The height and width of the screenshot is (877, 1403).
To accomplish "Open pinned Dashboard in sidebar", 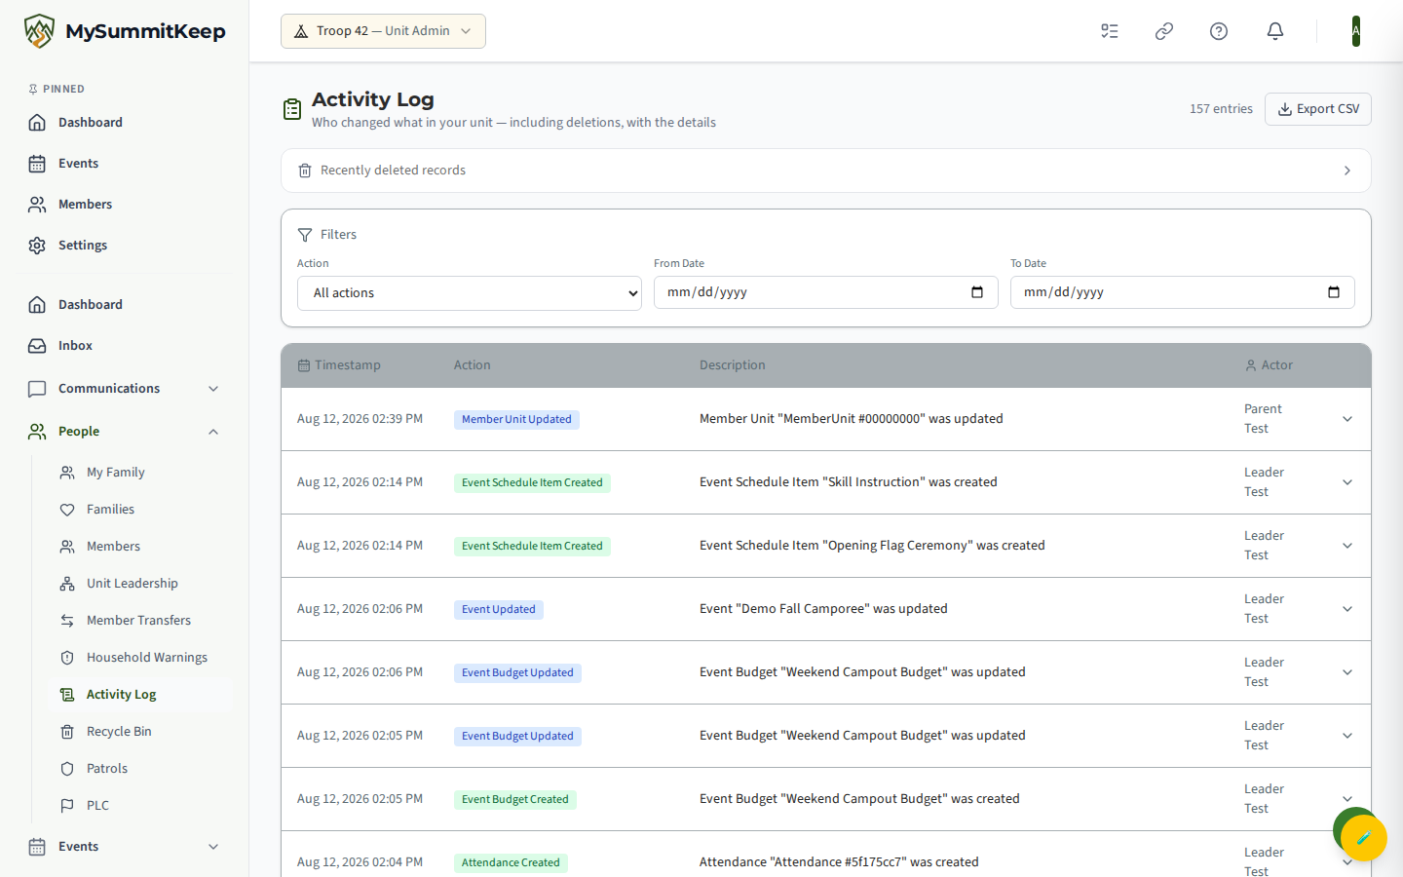I will 125,123.
